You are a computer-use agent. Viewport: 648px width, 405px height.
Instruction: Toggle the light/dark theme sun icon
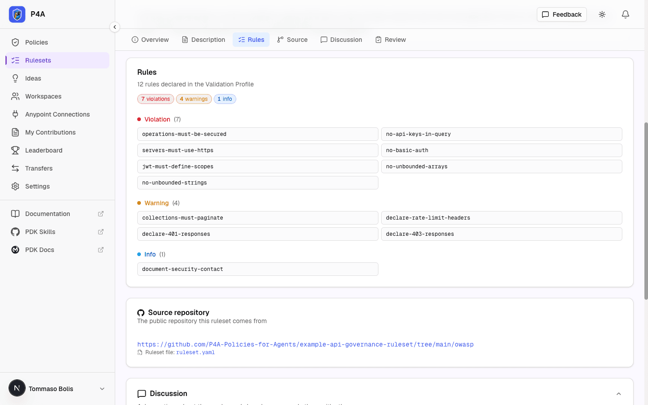(x=602, y=14)
